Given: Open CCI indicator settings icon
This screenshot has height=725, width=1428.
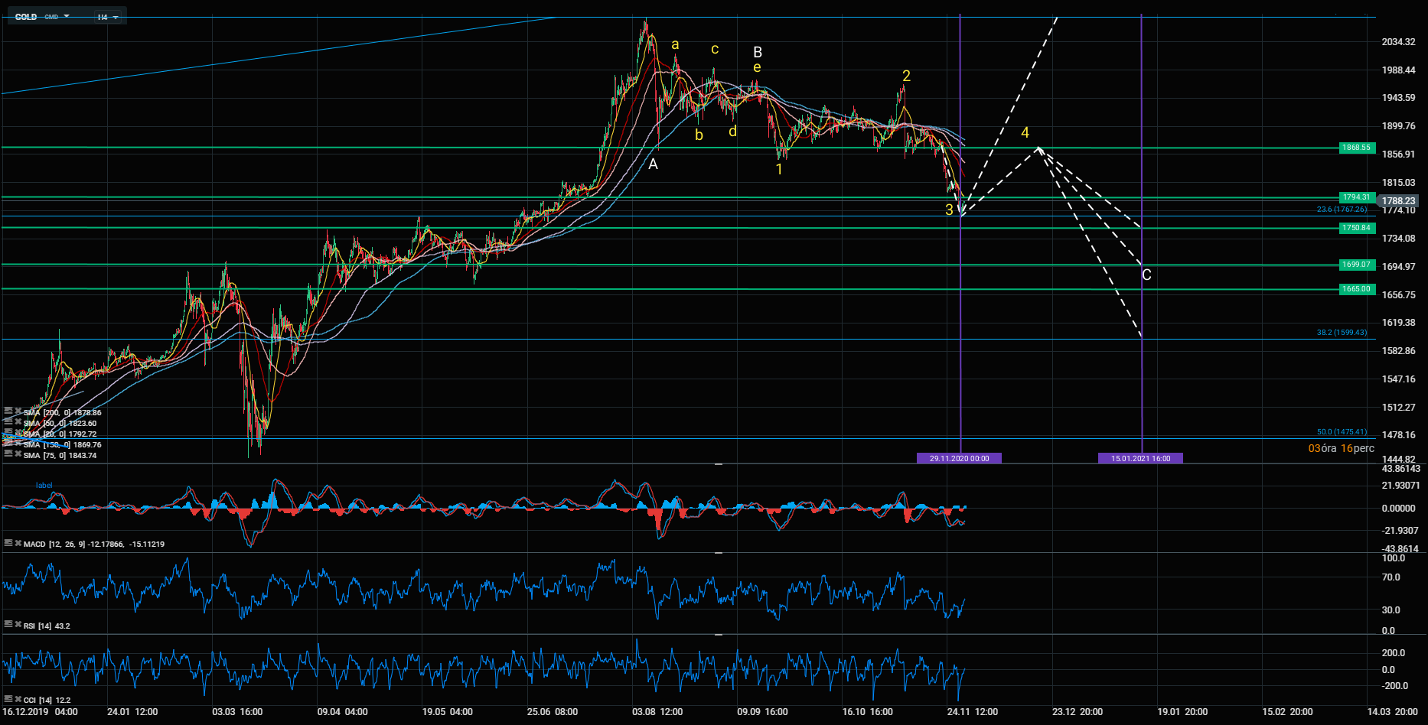Looking at the screenshot, I should [x=8, y=699].
